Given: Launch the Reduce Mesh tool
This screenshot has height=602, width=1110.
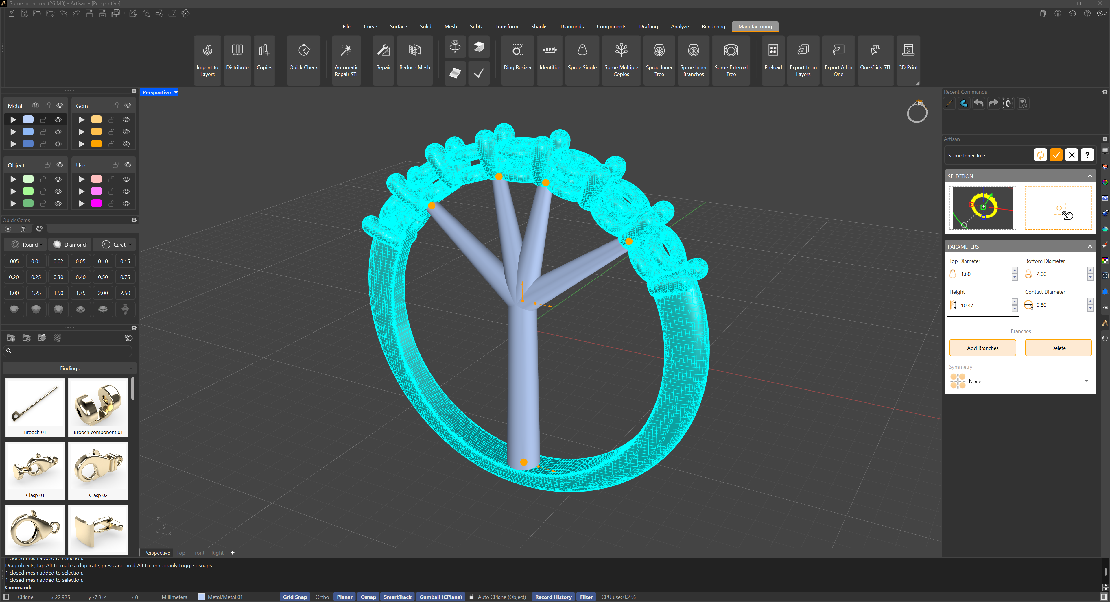Looking at the screenshot, I should [414, 60].
